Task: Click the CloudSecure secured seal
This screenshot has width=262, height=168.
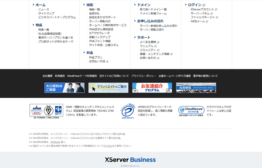Action: click(x=191, y=111)
